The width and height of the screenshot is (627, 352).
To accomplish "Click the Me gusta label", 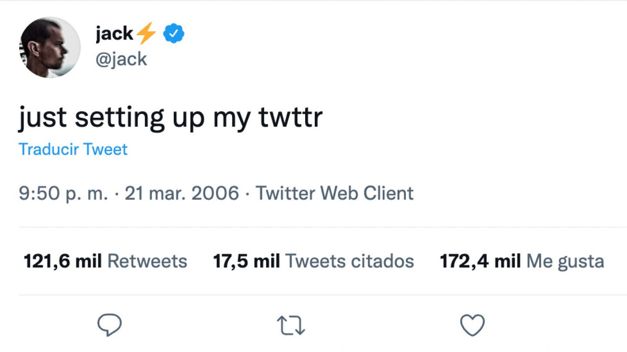I will tap(565, 261).
